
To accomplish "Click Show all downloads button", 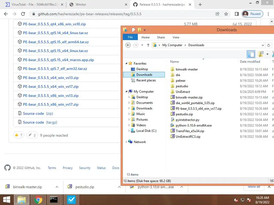I will tap(254, 187).
